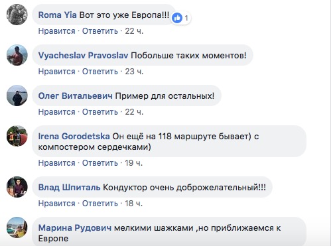Image resolution: width=331 pixels, height=246 pixels.
Task: Click the 23 ч. timestamp on Vyacheslav's comment
Action: pos(134,72)
